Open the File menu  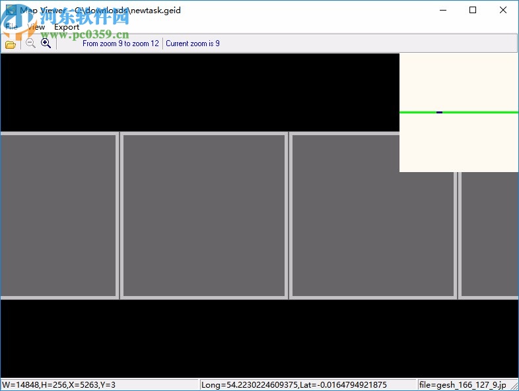[12, 27]
